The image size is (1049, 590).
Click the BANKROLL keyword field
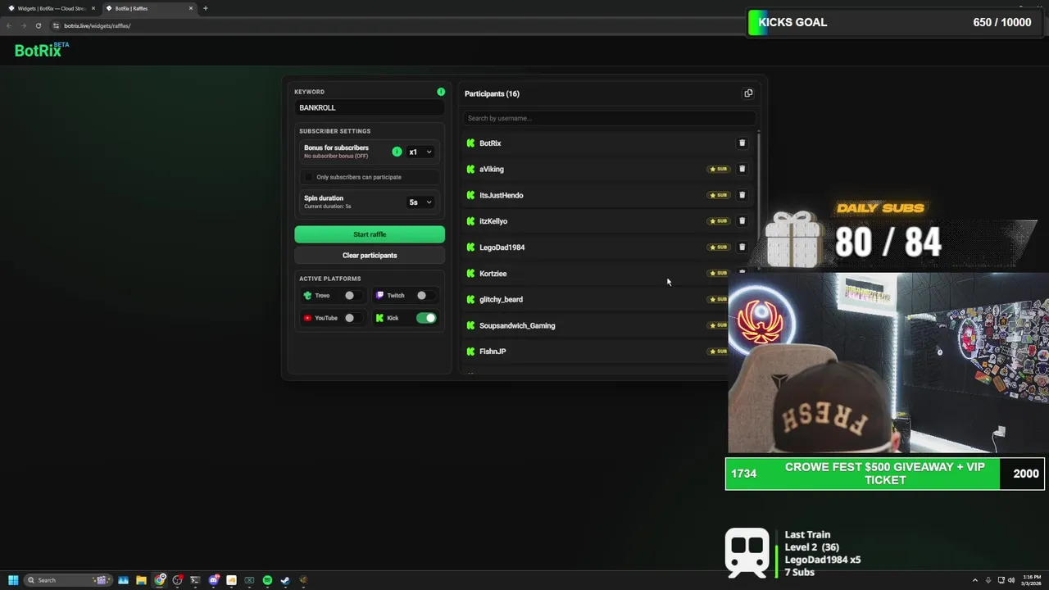[370, 107]
